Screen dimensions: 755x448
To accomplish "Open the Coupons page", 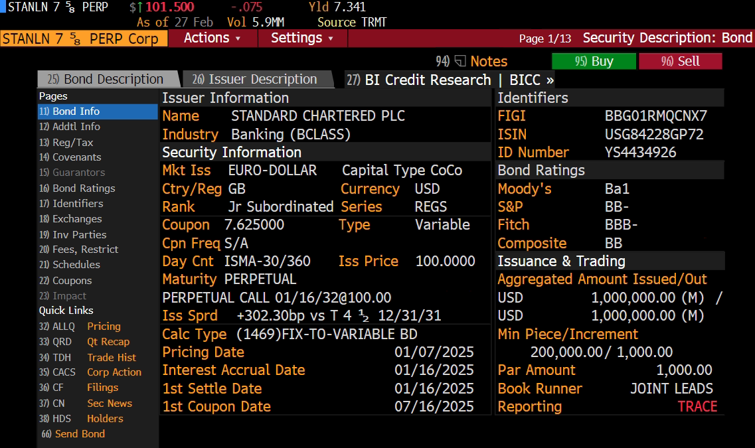I will (x=66, y=281).
